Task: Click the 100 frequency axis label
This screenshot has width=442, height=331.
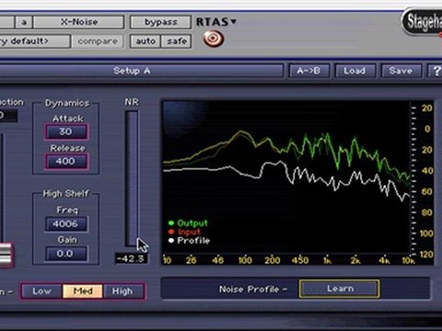Action: tap(245, 260)
